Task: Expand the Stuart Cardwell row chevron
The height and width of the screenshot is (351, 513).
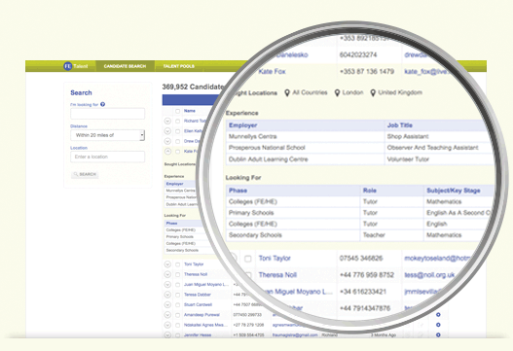Action: point(167,304)
